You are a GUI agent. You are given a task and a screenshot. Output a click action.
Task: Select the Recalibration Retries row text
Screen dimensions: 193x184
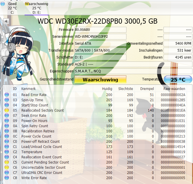pyautogui.click(x=38, y=131)
